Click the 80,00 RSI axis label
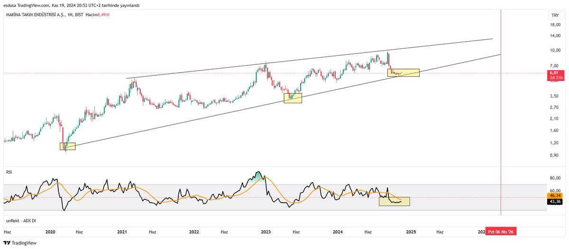Image resolution: width=569 pixels, height=249 pixels. click(x=554, y=178)
